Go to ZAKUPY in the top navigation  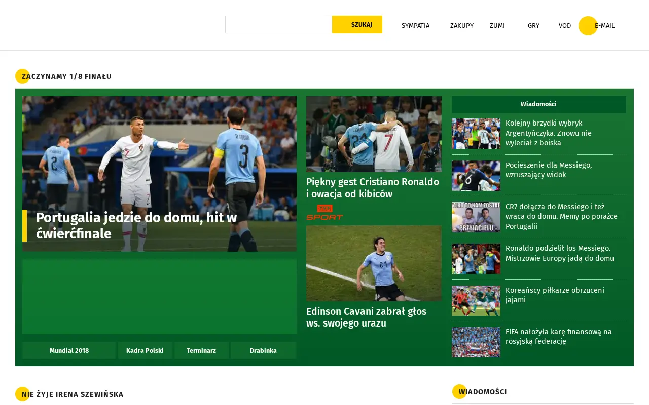click(462, 26)
